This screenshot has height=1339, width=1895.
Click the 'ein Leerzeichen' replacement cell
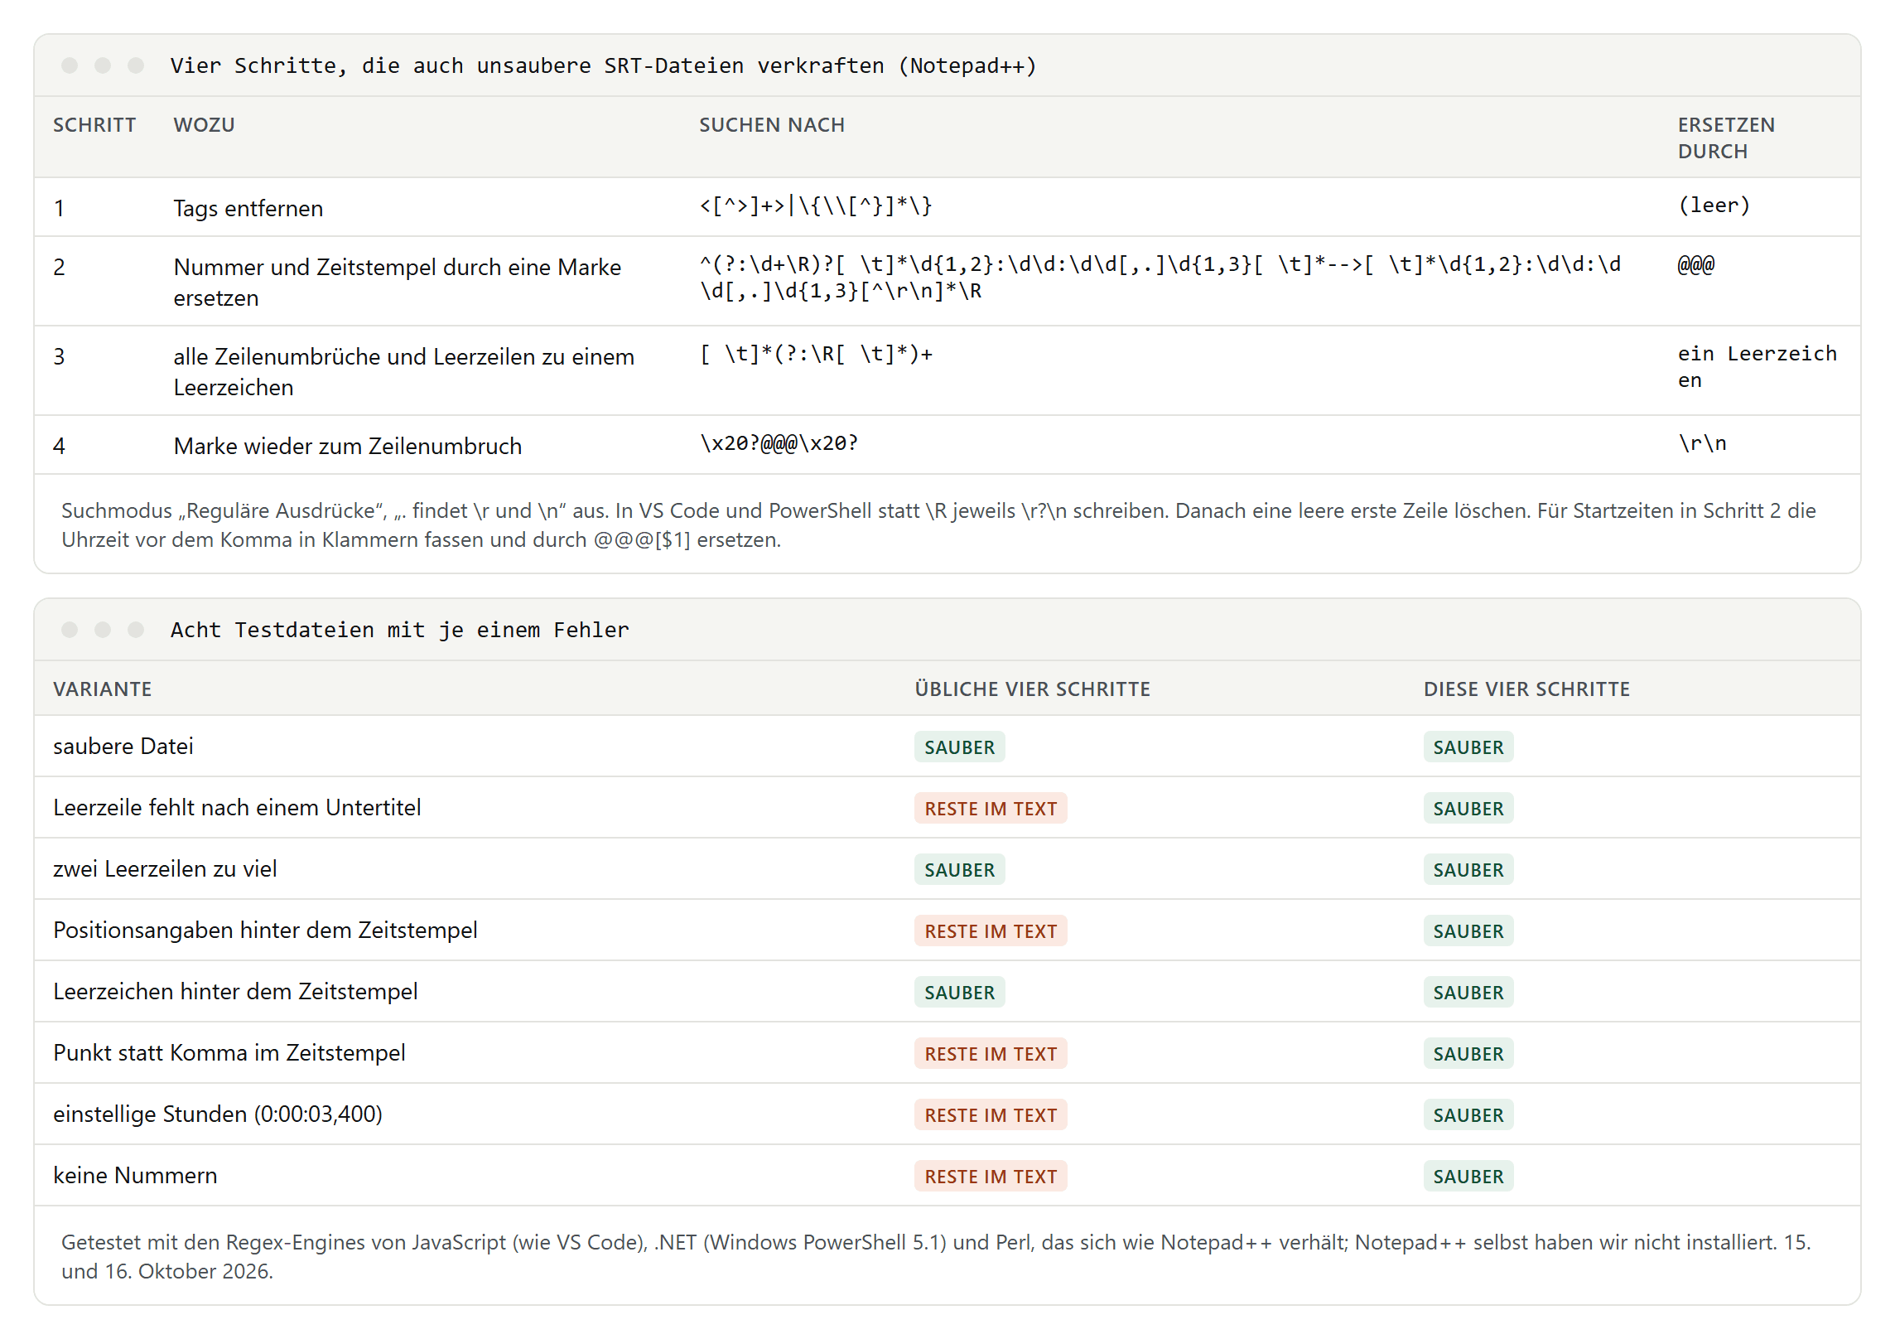tap(1758, 367)
